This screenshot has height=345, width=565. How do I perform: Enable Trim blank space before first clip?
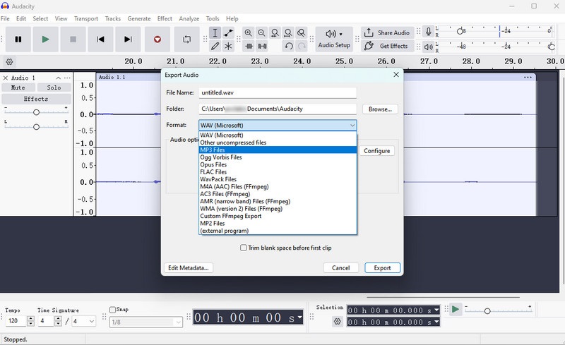(x=244, y=248)
